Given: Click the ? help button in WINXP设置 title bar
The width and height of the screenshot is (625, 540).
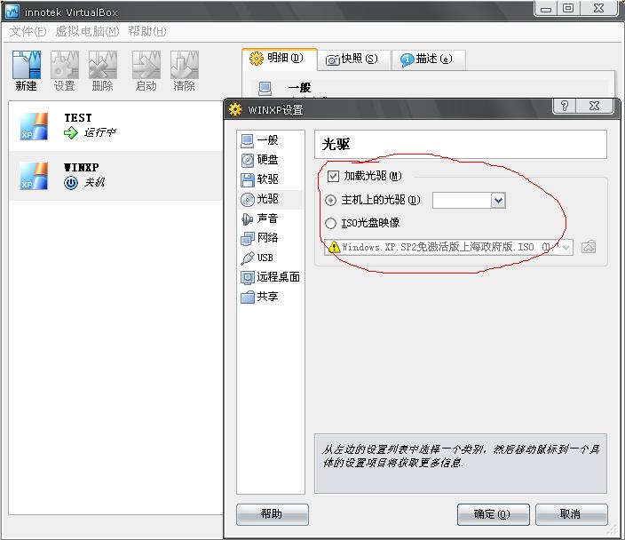Looking at the screenshot, I should tap(565, 106).
